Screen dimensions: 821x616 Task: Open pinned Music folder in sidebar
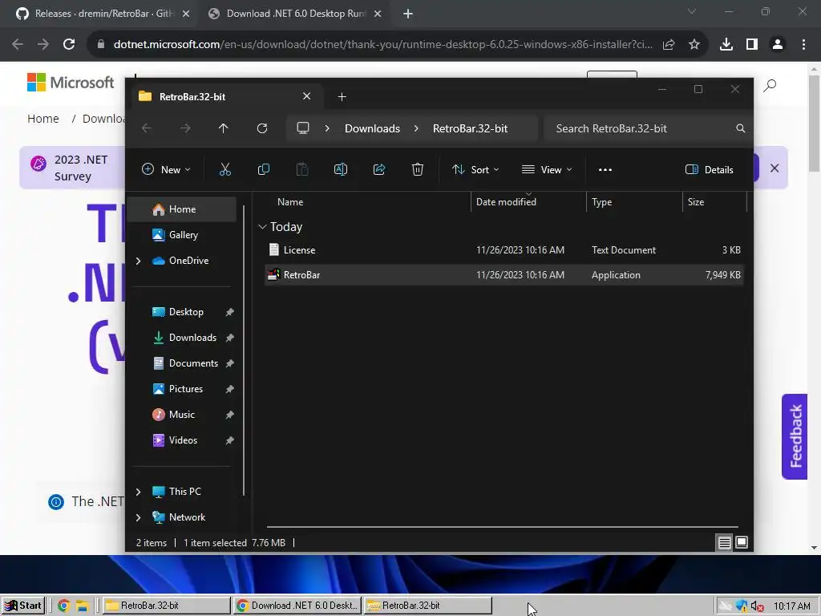tap(182, 415)
